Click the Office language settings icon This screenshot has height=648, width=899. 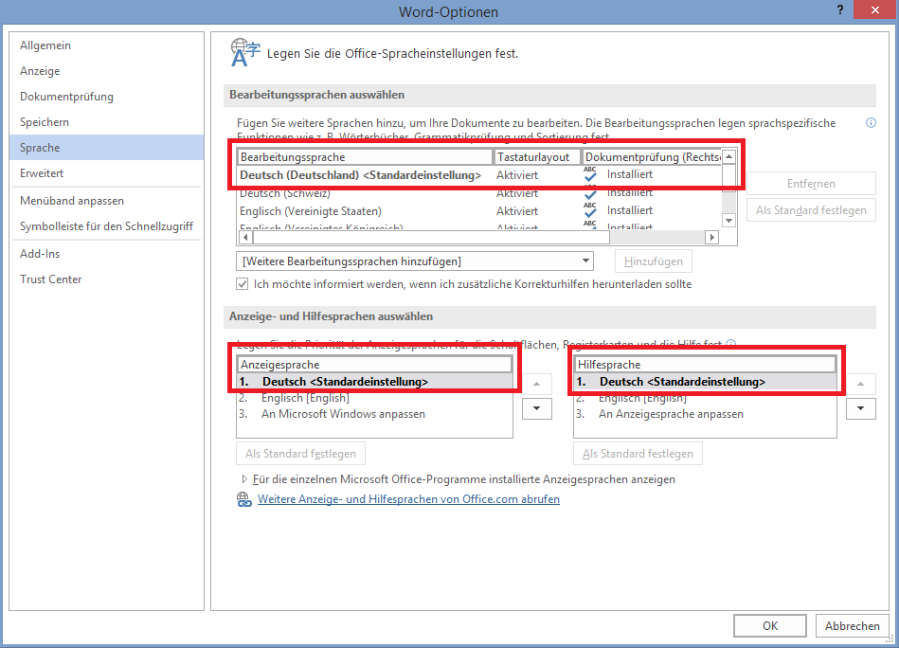click(x=244, y=53)
